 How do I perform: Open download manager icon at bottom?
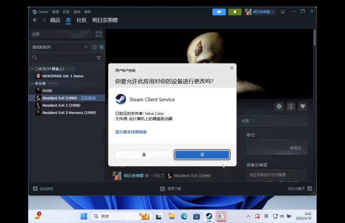point(162,189)
